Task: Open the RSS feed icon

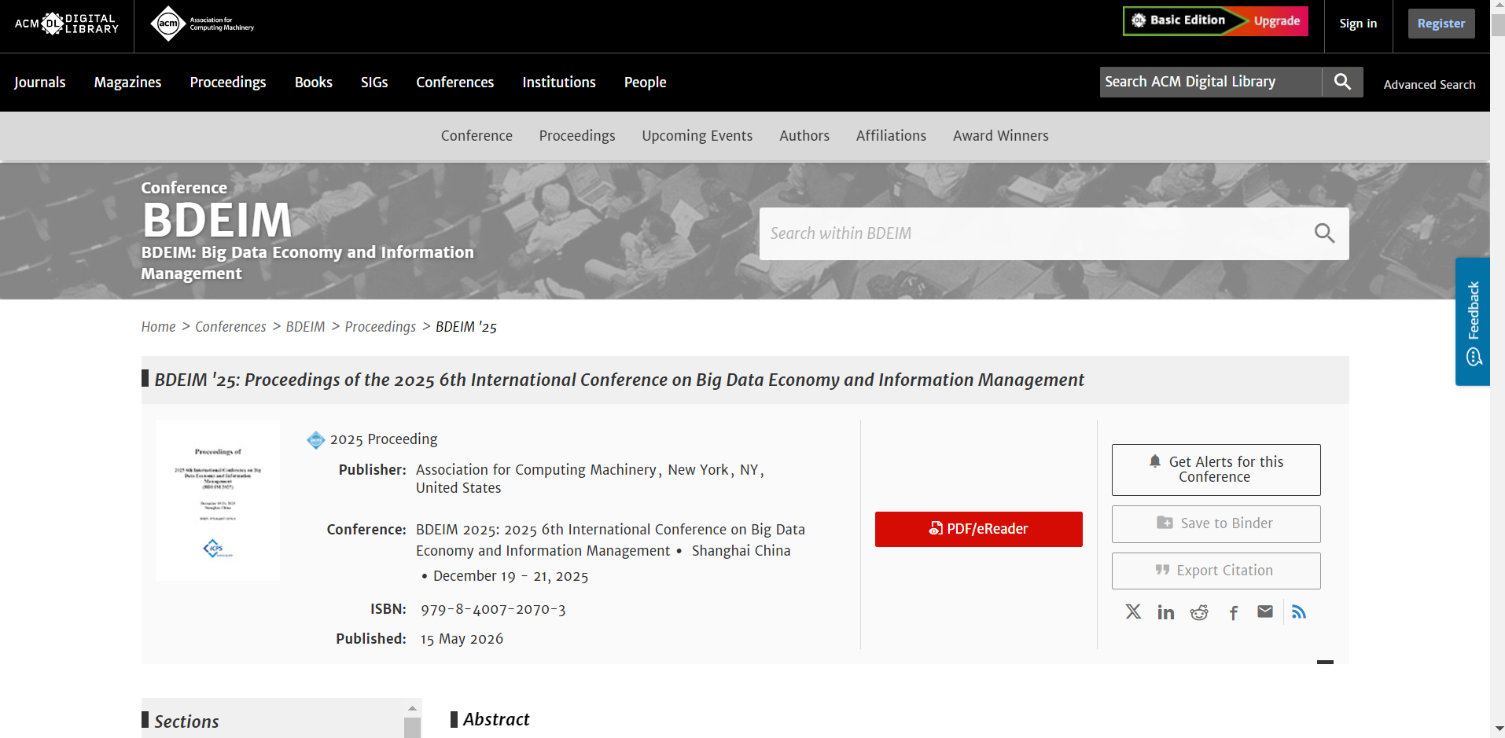Action: tap(1299, 612)
